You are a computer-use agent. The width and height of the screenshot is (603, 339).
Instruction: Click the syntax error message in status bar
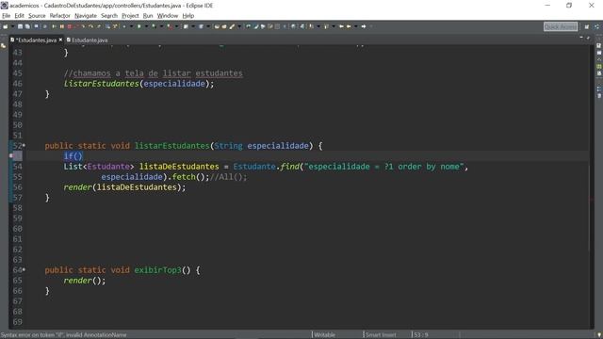[x=64, y=335]
